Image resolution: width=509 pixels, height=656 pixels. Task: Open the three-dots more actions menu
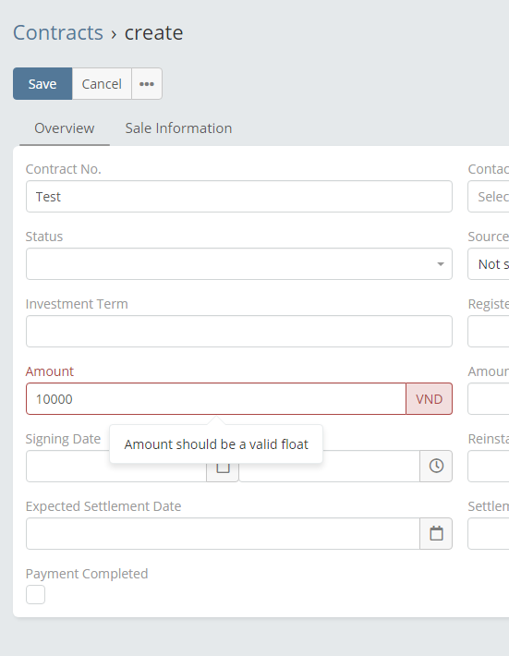click(x=147, y=84)
